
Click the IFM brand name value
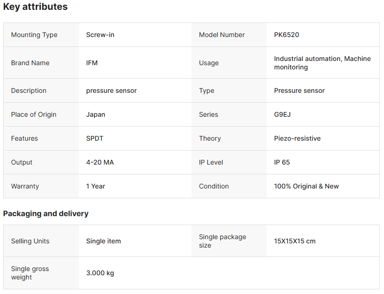pyautogui.click(x=92, y=63)
